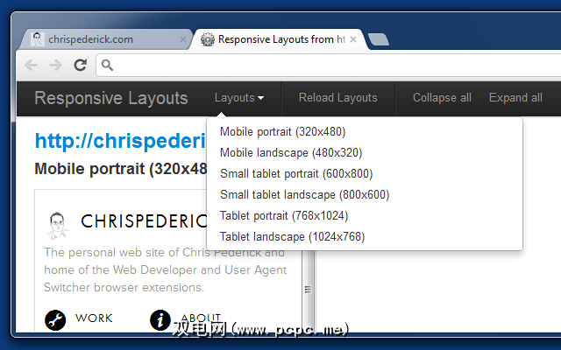Reload the page with the refresh icon
Screen dimensions: 561x350
click(x=81, y=65)
